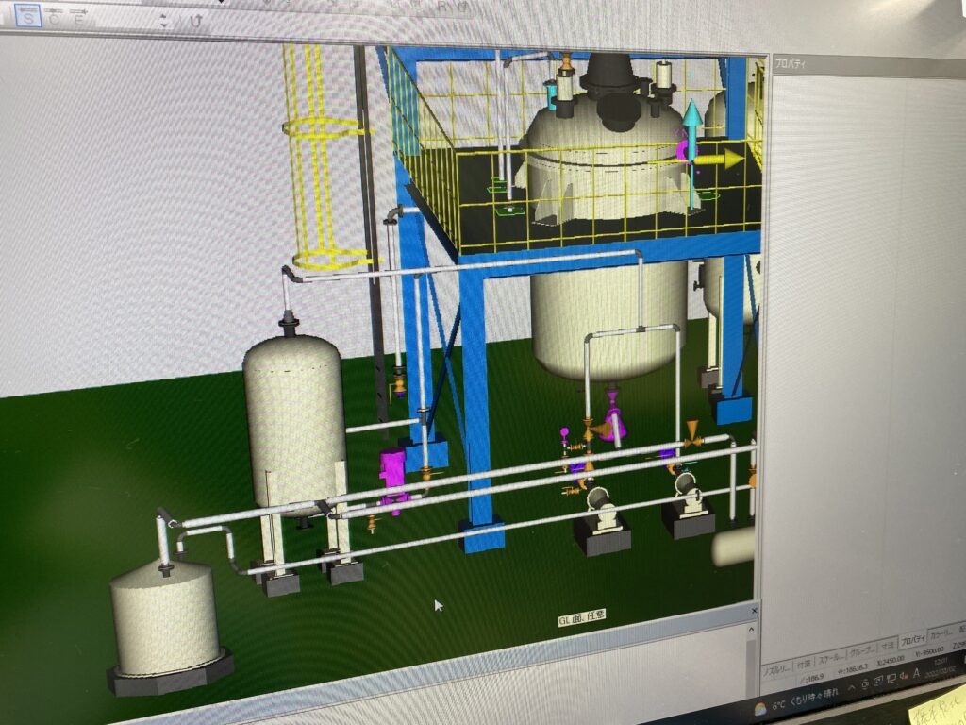Switch to the 付属 tab
This screenshot has width=966, height=725.
(x=804, y=665)
